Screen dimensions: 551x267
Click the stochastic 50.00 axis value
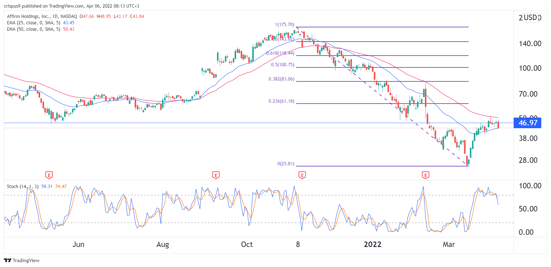[528, 209]
